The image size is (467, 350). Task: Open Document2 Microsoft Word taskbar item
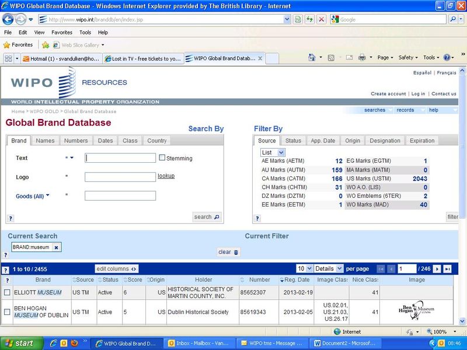[345, 343]
